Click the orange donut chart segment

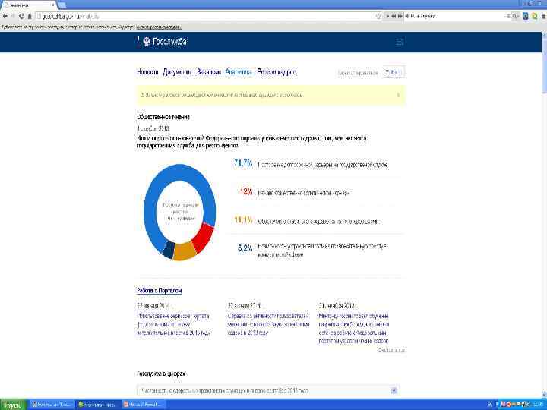click(185, 251)
